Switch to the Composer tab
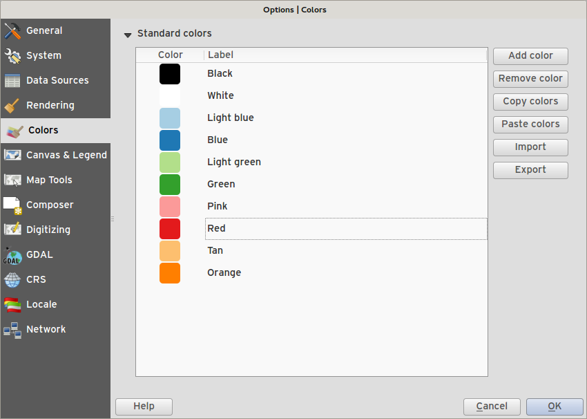 (49, 205)
